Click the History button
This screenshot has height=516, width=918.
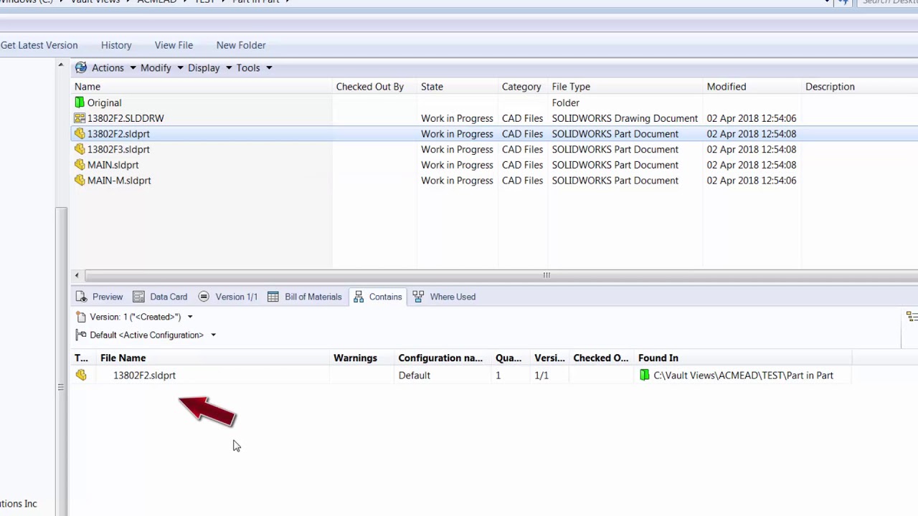coord(116,45)
